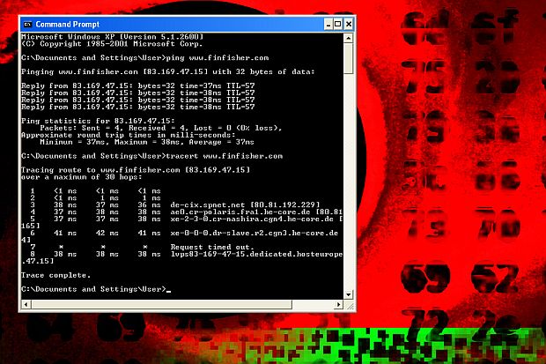The height and width of the screenshot is (364, 546).
Task: Click the horizontal scrollbar thumb
Action: click(161, 304)
